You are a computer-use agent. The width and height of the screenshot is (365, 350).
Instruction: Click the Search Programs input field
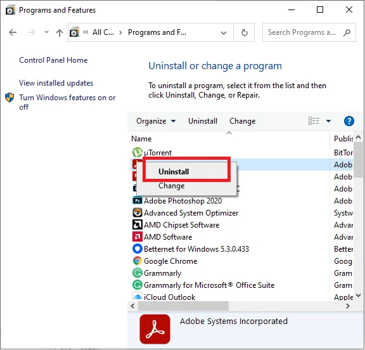[x=304, y=32]
